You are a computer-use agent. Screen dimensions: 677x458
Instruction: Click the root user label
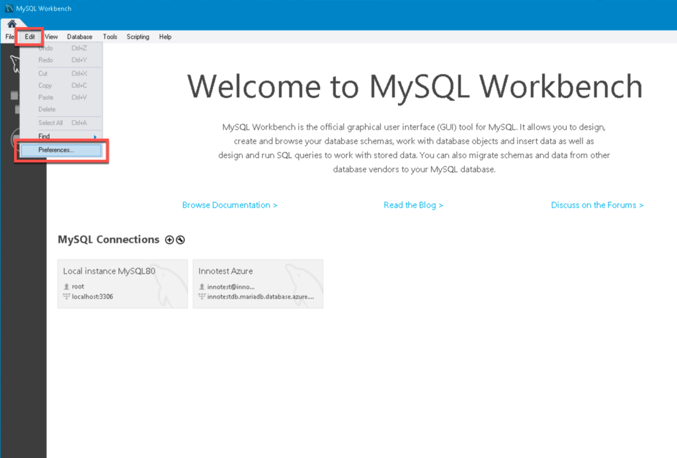(78, 286)
